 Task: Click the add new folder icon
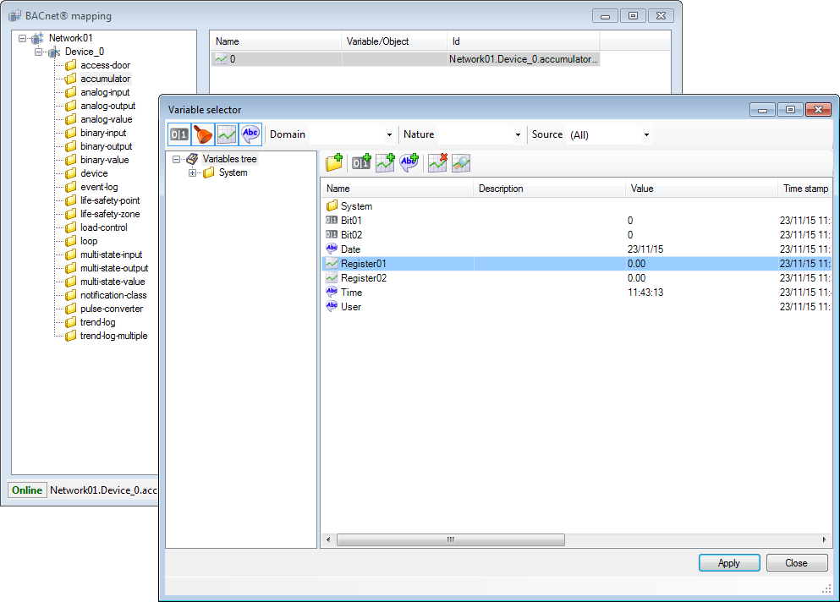click(334, 163)
